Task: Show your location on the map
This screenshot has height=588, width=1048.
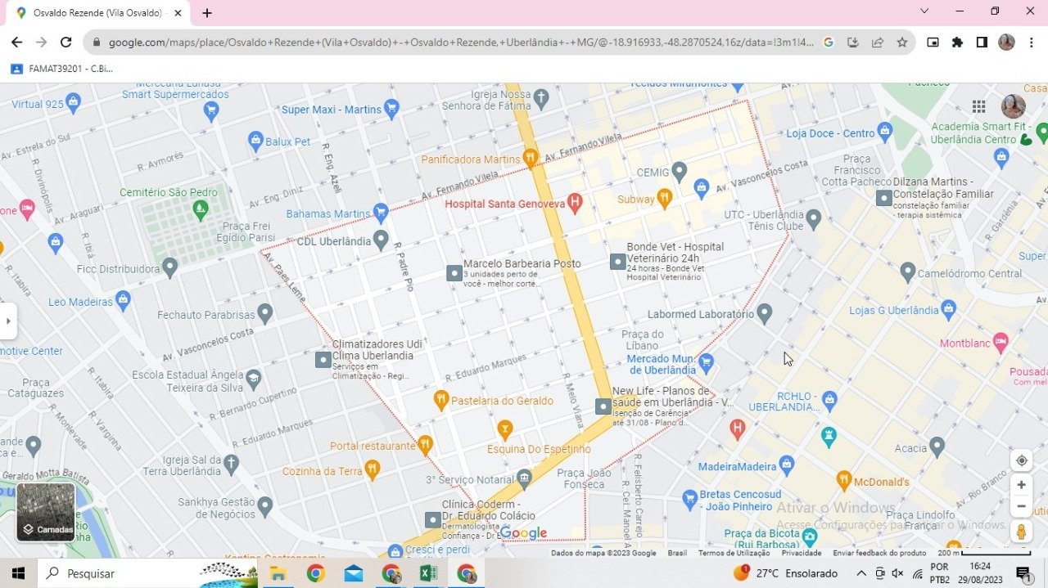Action: tap(1021, 460)
